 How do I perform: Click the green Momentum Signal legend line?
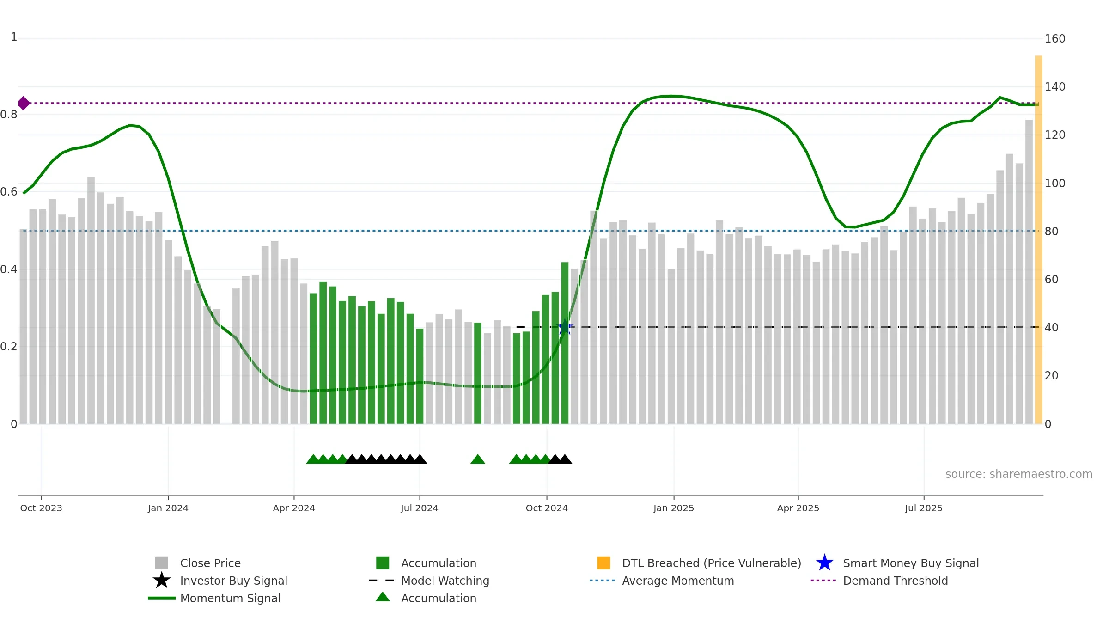pyautogui.click(x=162, y=598)
